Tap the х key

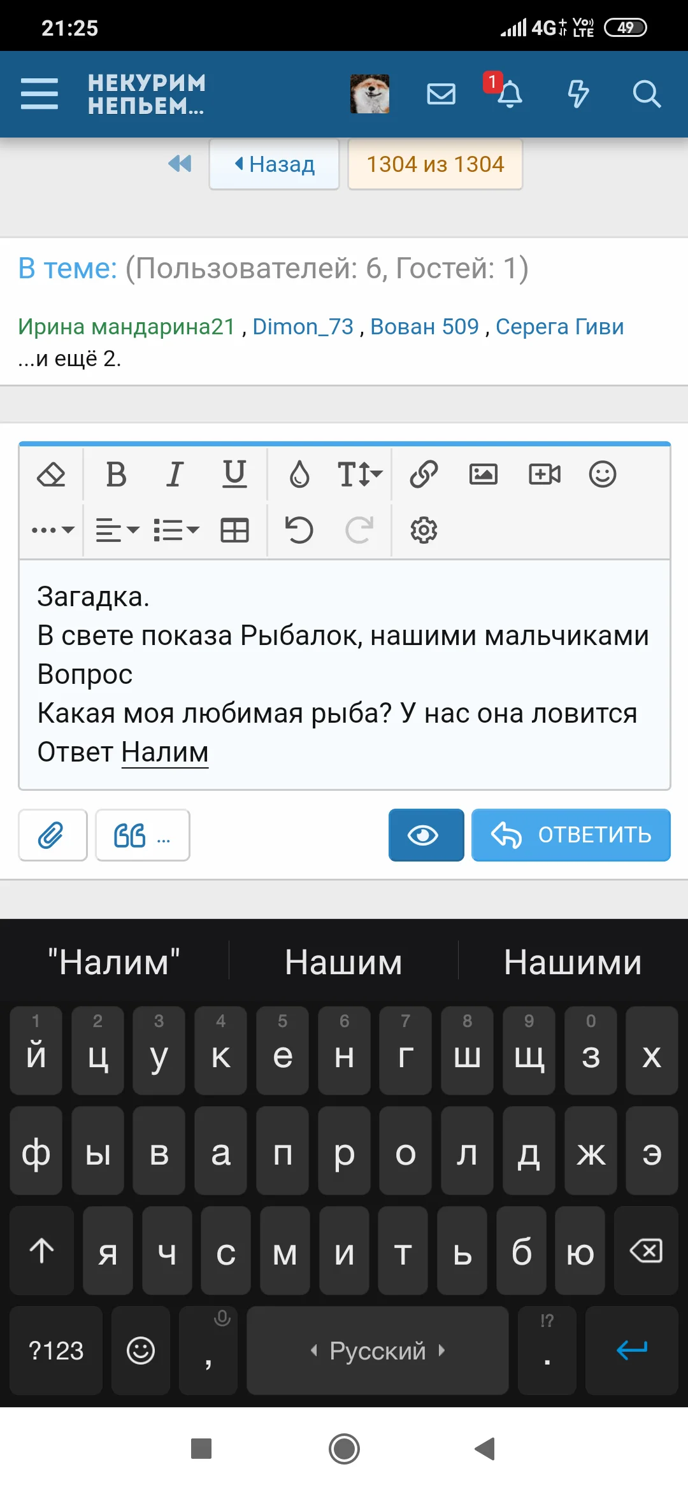tap(652, 1051)
